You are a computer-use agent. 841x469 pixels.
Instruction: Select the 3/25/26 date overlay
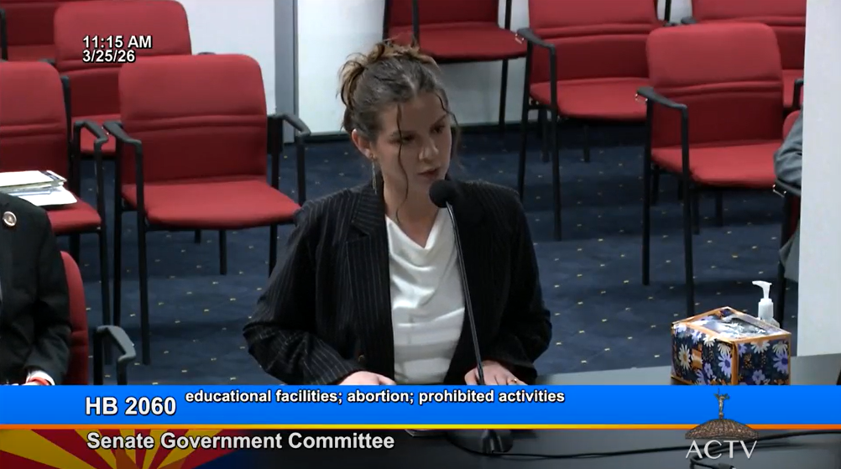click(x=108, y=56)
